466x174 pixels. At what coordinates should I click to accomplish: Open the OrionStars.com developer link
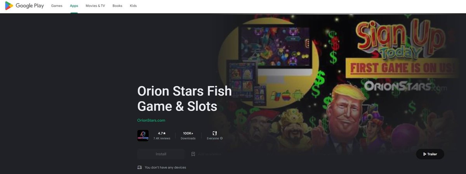151,120
